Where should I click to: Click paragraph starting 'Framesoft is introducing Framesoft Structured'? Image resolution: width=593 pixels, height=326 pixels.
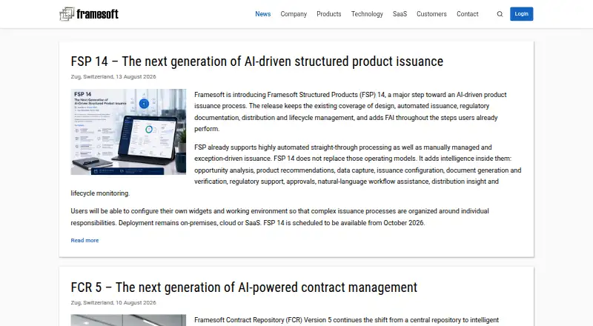coord(351,112)
